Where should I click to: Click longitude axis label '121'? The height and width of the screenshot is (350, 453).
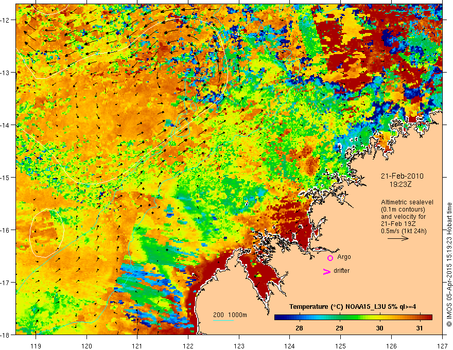pos(137,346)
